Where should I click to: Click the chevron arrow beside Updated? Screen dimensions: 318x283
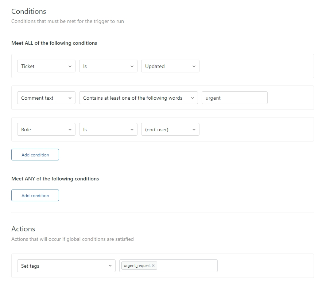pyautogui.click(x=194, y=66)
